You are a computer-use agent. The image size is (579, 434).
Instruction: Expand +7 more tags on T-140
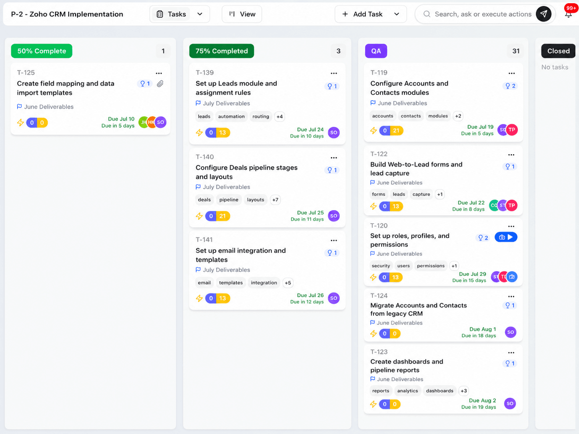pos(275,200)
